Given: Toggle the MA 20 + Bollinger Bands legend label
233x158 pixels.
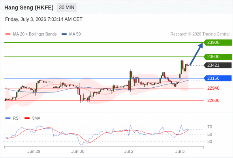Looking at the screenshot, I should click(x=35, y=34).
